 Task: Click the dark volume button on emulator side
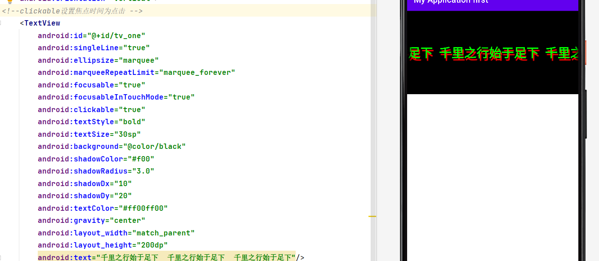[x=586, y=114]
